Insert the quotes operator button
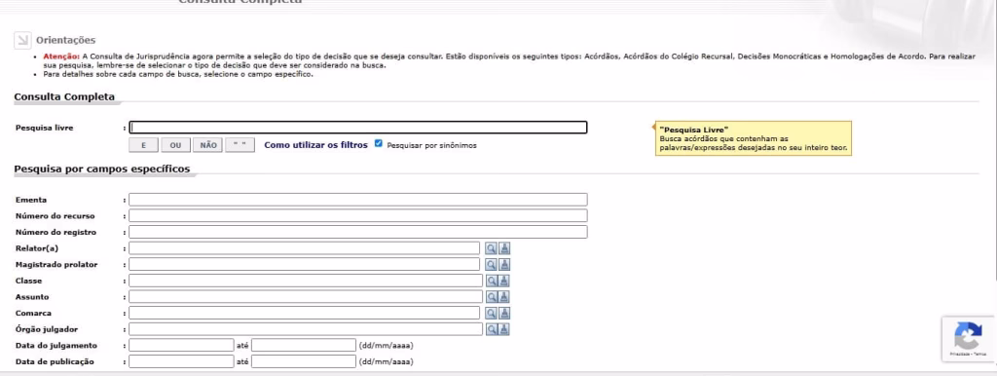 click(x=240, y=145)
